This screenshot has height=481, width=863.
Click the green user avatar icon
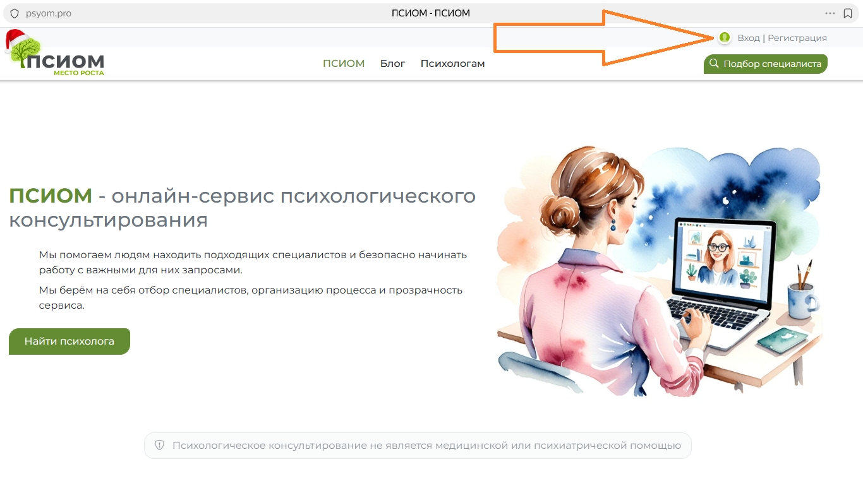725,38
